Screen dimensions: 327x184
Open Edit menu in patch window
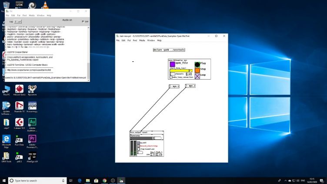click(123, 40)
